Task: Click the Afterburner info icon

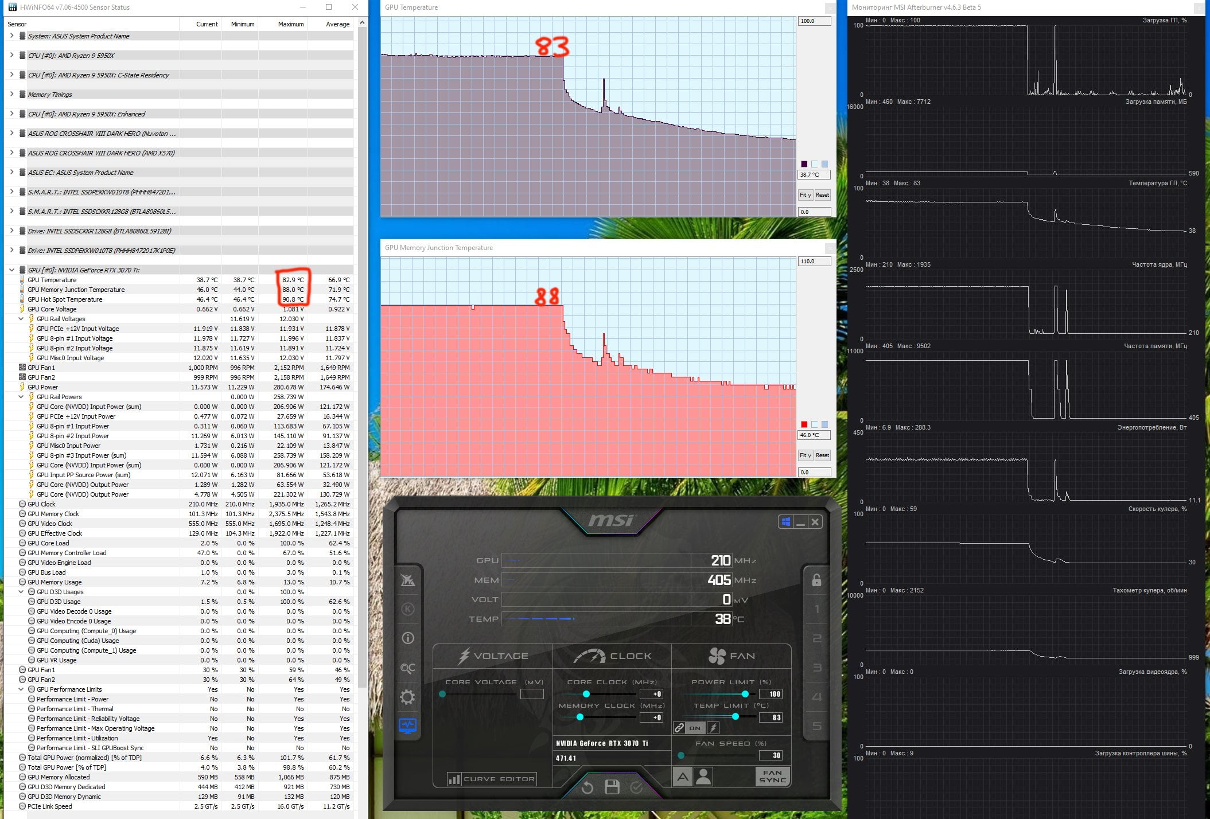Action: [x=407, y=638]
